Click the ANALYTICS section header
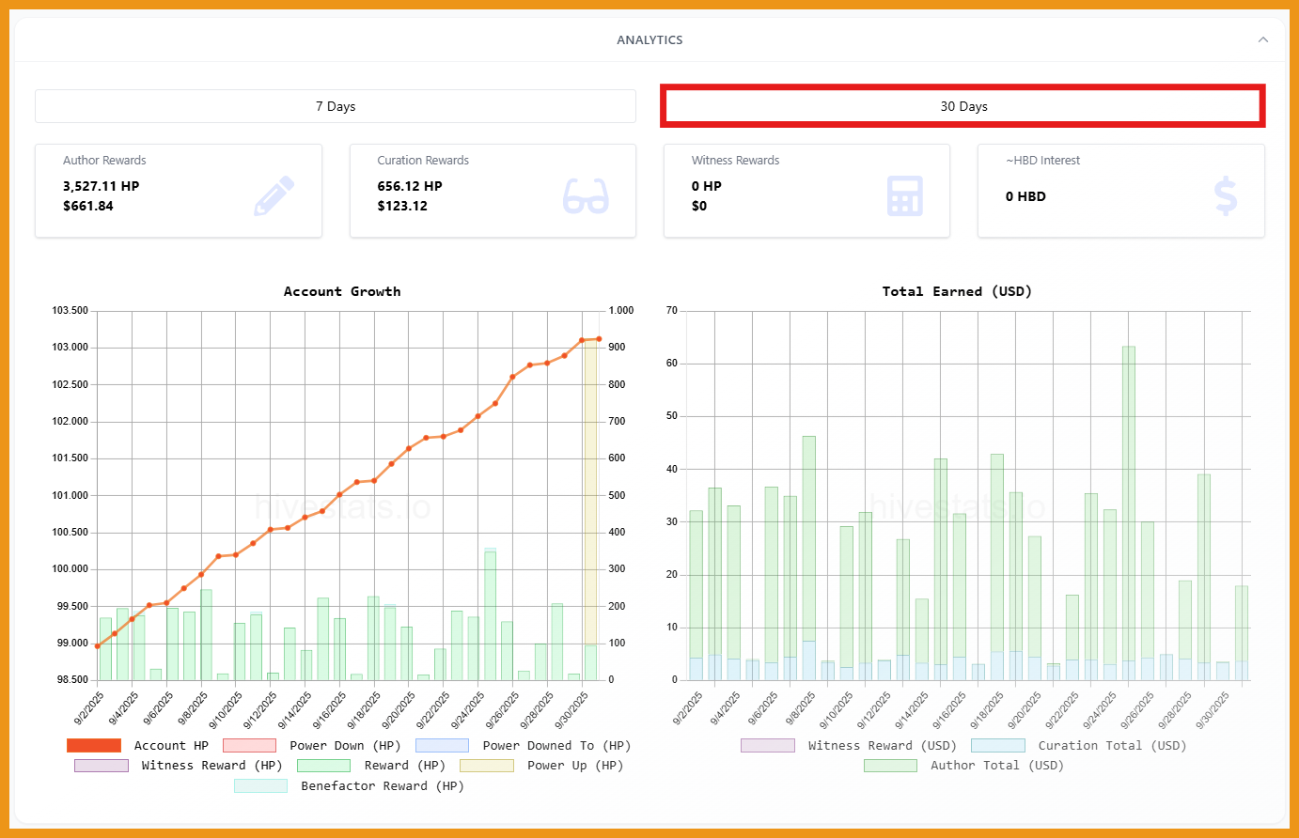 [649, 39]
